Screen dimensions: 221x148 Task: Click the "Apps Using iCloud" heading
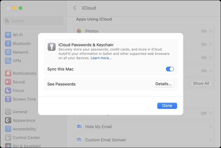(x=94, y=19)
